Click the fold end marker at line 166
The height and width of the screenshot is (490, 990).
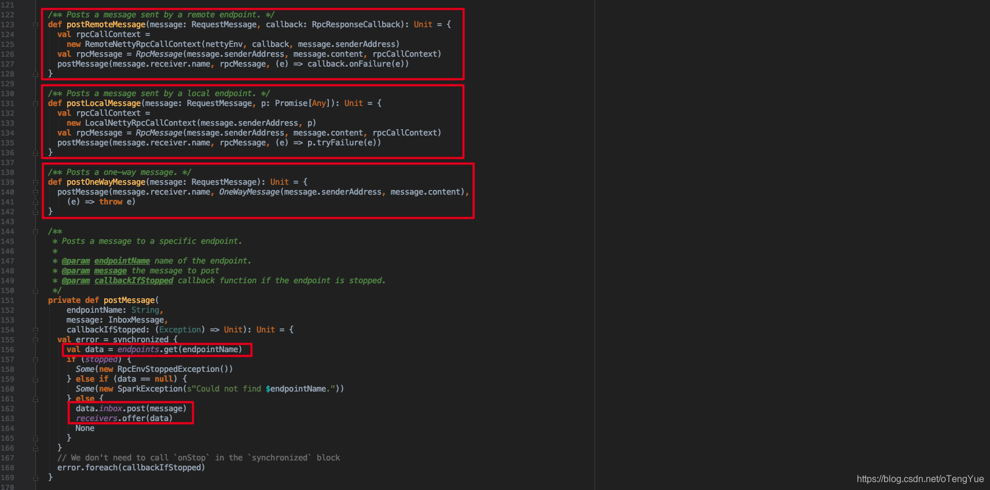pyautogui.click(x=35, y=448)
